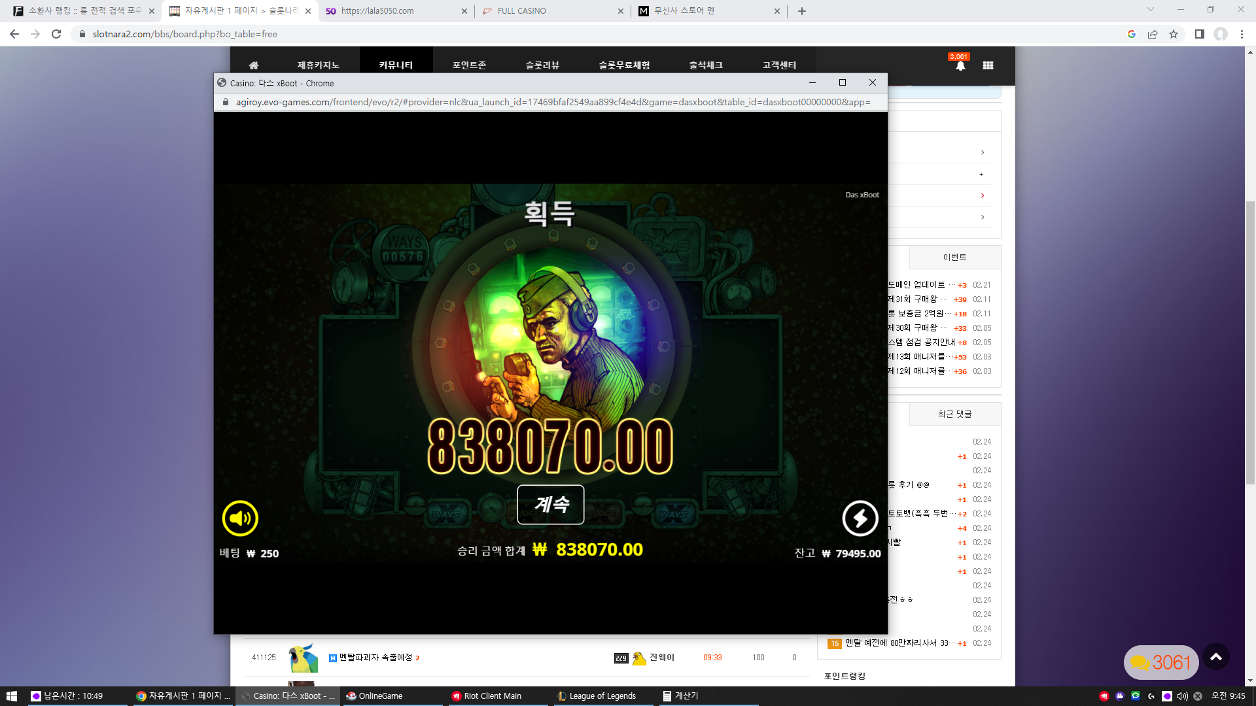Reload the slotnara2 page
This screenshot has height=706, width=1256.
pyautogui.click(x=56, y=34)
